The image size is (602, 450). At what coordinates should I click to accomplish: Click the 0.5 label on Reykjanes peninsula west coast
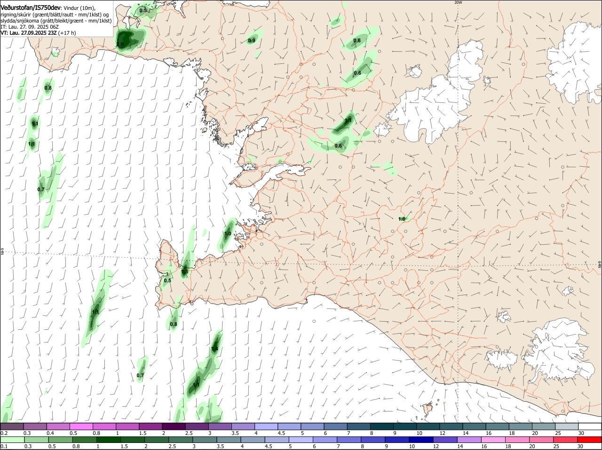click(167, 280)
